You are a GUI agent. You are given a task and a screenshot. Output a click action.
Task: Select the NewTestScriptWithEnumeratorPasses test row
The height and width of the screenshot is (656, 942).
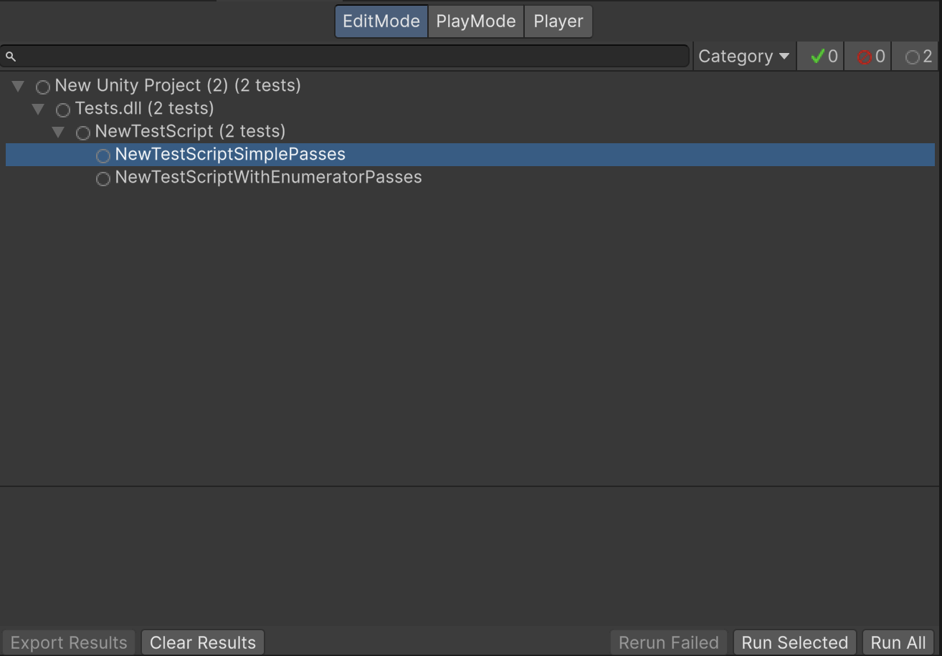point(269,178)
